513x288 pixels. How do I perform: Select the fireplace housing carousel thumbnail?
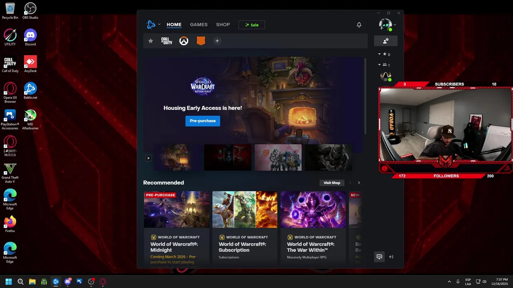[x=178, y=158]
